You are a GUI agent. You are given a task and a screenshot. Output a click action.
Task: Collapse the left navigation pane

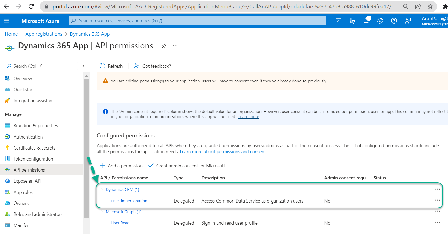(x=84, y=66)
